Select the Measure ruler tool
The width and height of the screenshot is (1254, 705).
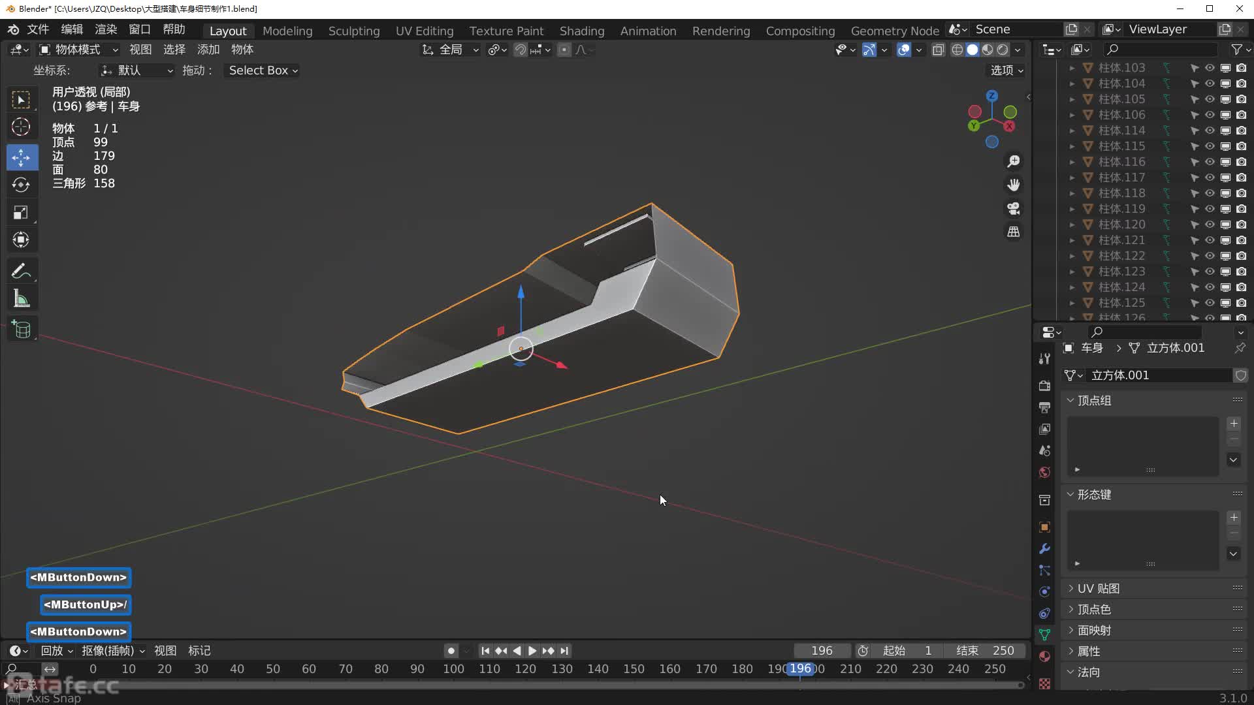tap(21, 300)
